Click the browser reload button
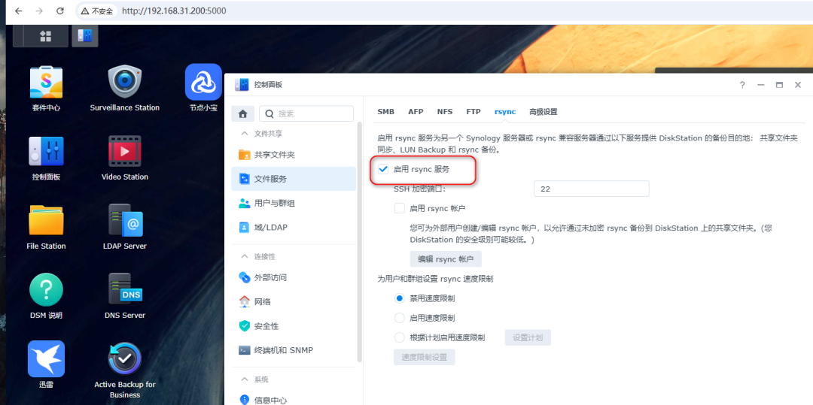The width and height of the screenshot is (813, 405). tap(60, 11)
